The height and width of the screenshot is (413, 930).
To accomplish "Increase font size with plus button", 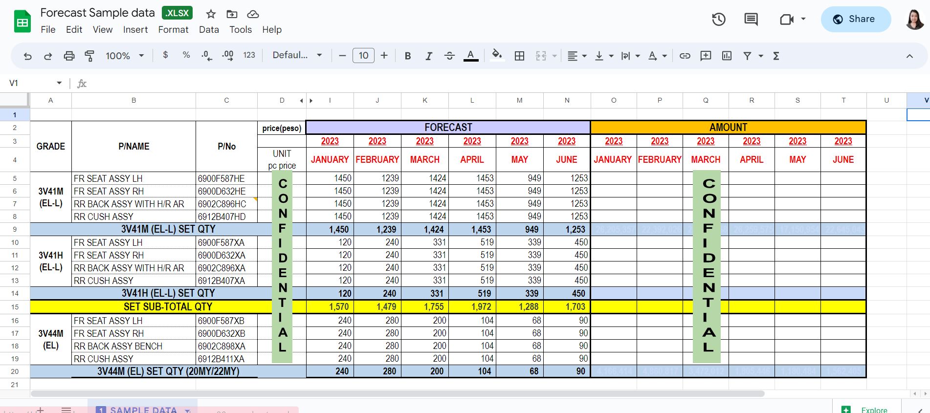I will pos(384,56).
